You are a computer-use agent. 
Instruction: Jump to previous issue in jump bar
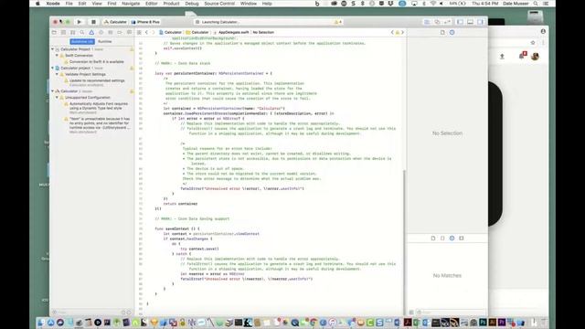click(x=392, y=33)
